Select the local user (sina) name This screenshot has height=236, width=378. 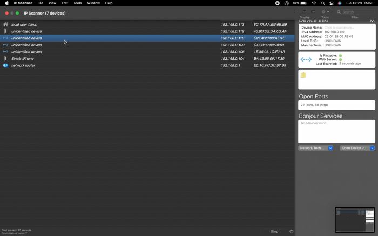[24, 24]
